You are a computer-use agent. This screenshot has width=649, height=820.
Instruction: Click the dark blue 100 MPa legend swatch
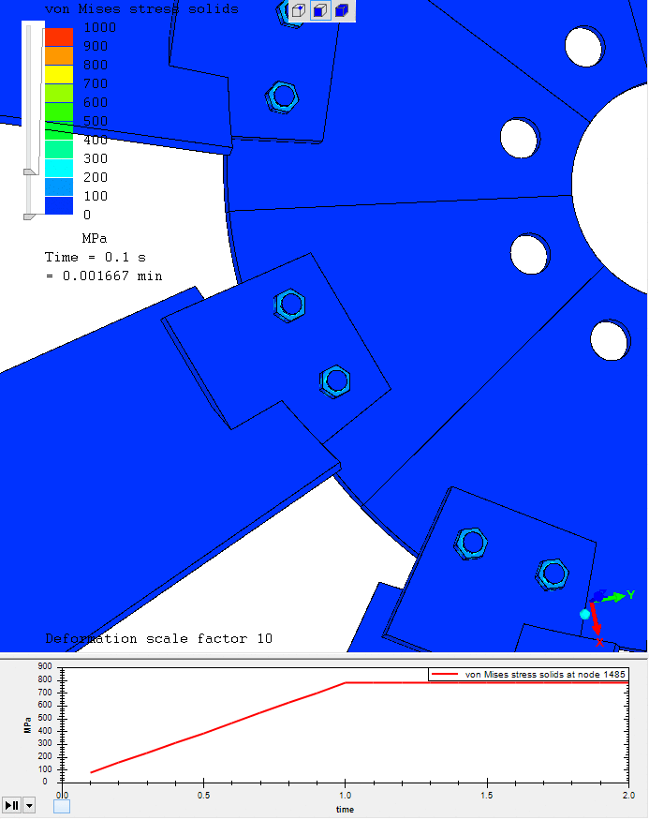(58, 205)
